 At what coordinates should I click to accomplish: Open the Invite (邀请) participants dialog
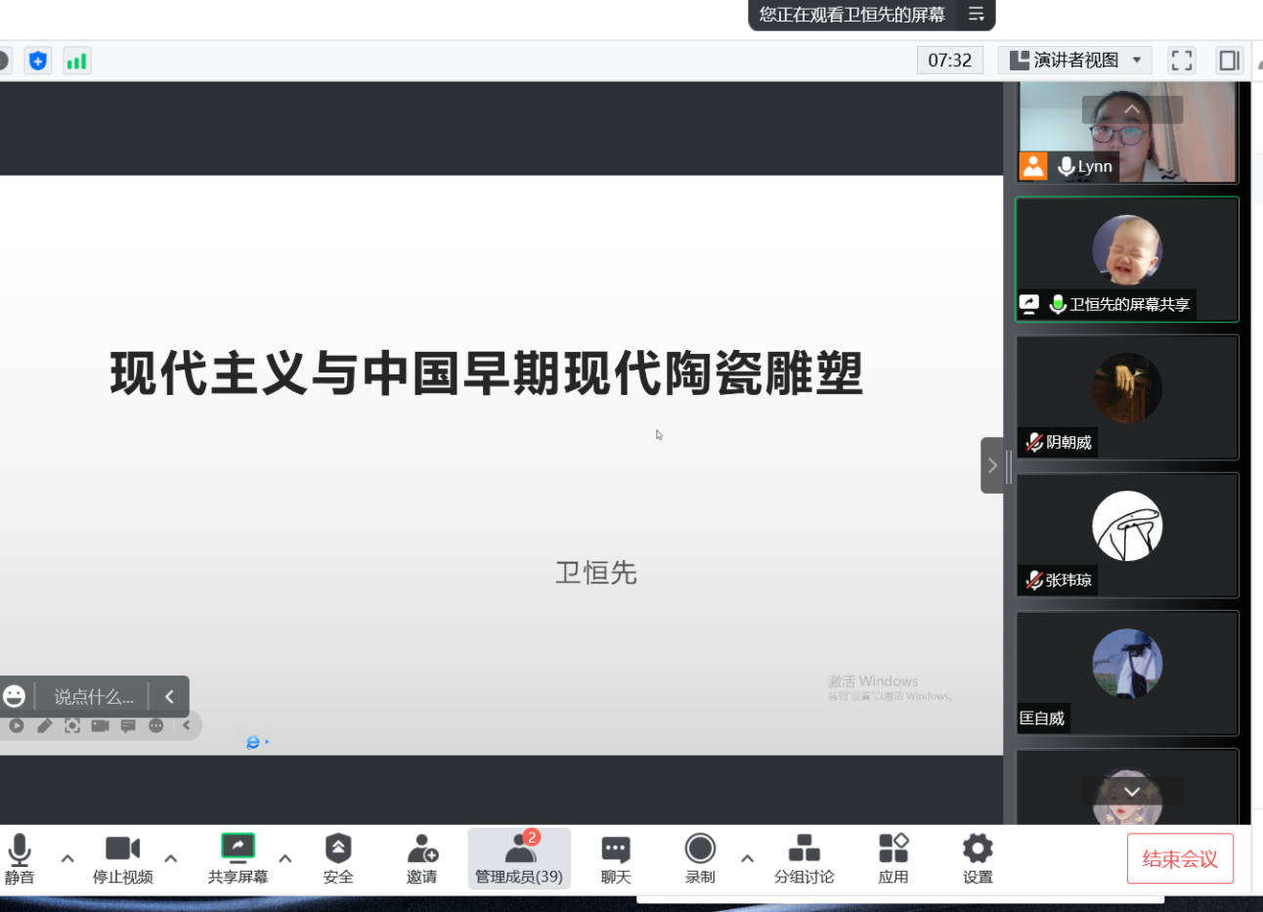pos(422,857)
